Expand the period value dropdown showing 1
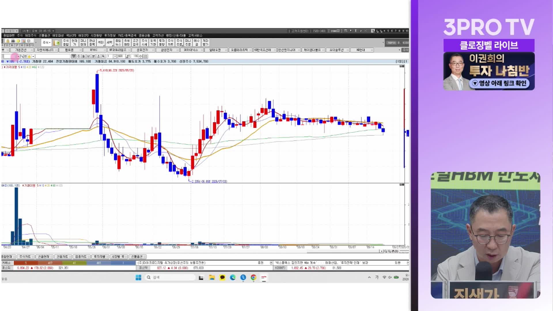 (115, 56)
